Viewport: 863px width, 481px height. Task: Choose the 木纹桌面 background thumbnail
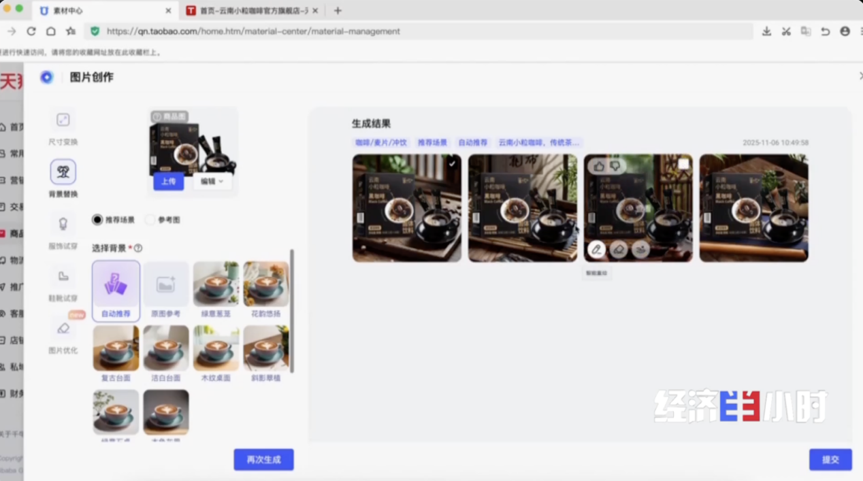coord(216,348)
